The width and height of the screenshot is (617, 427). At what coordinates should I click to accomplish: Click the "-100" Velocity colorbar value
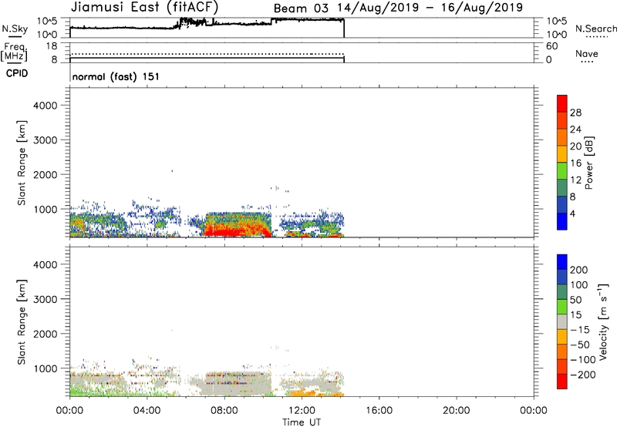(x=583, y=360)
